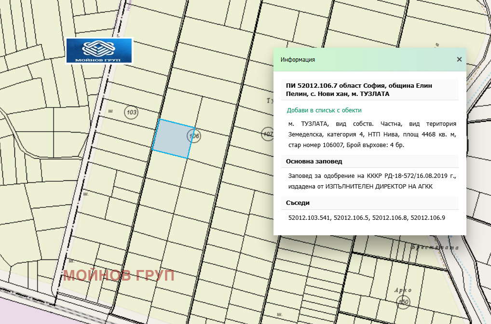Screen dimensions: 491x324
Task: Click the 'Съседи' section header
Action: 298,203
